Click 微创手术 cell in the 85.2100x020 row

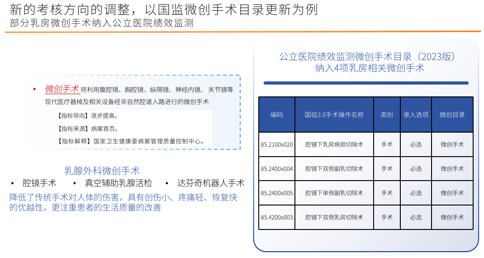point(452,144)
